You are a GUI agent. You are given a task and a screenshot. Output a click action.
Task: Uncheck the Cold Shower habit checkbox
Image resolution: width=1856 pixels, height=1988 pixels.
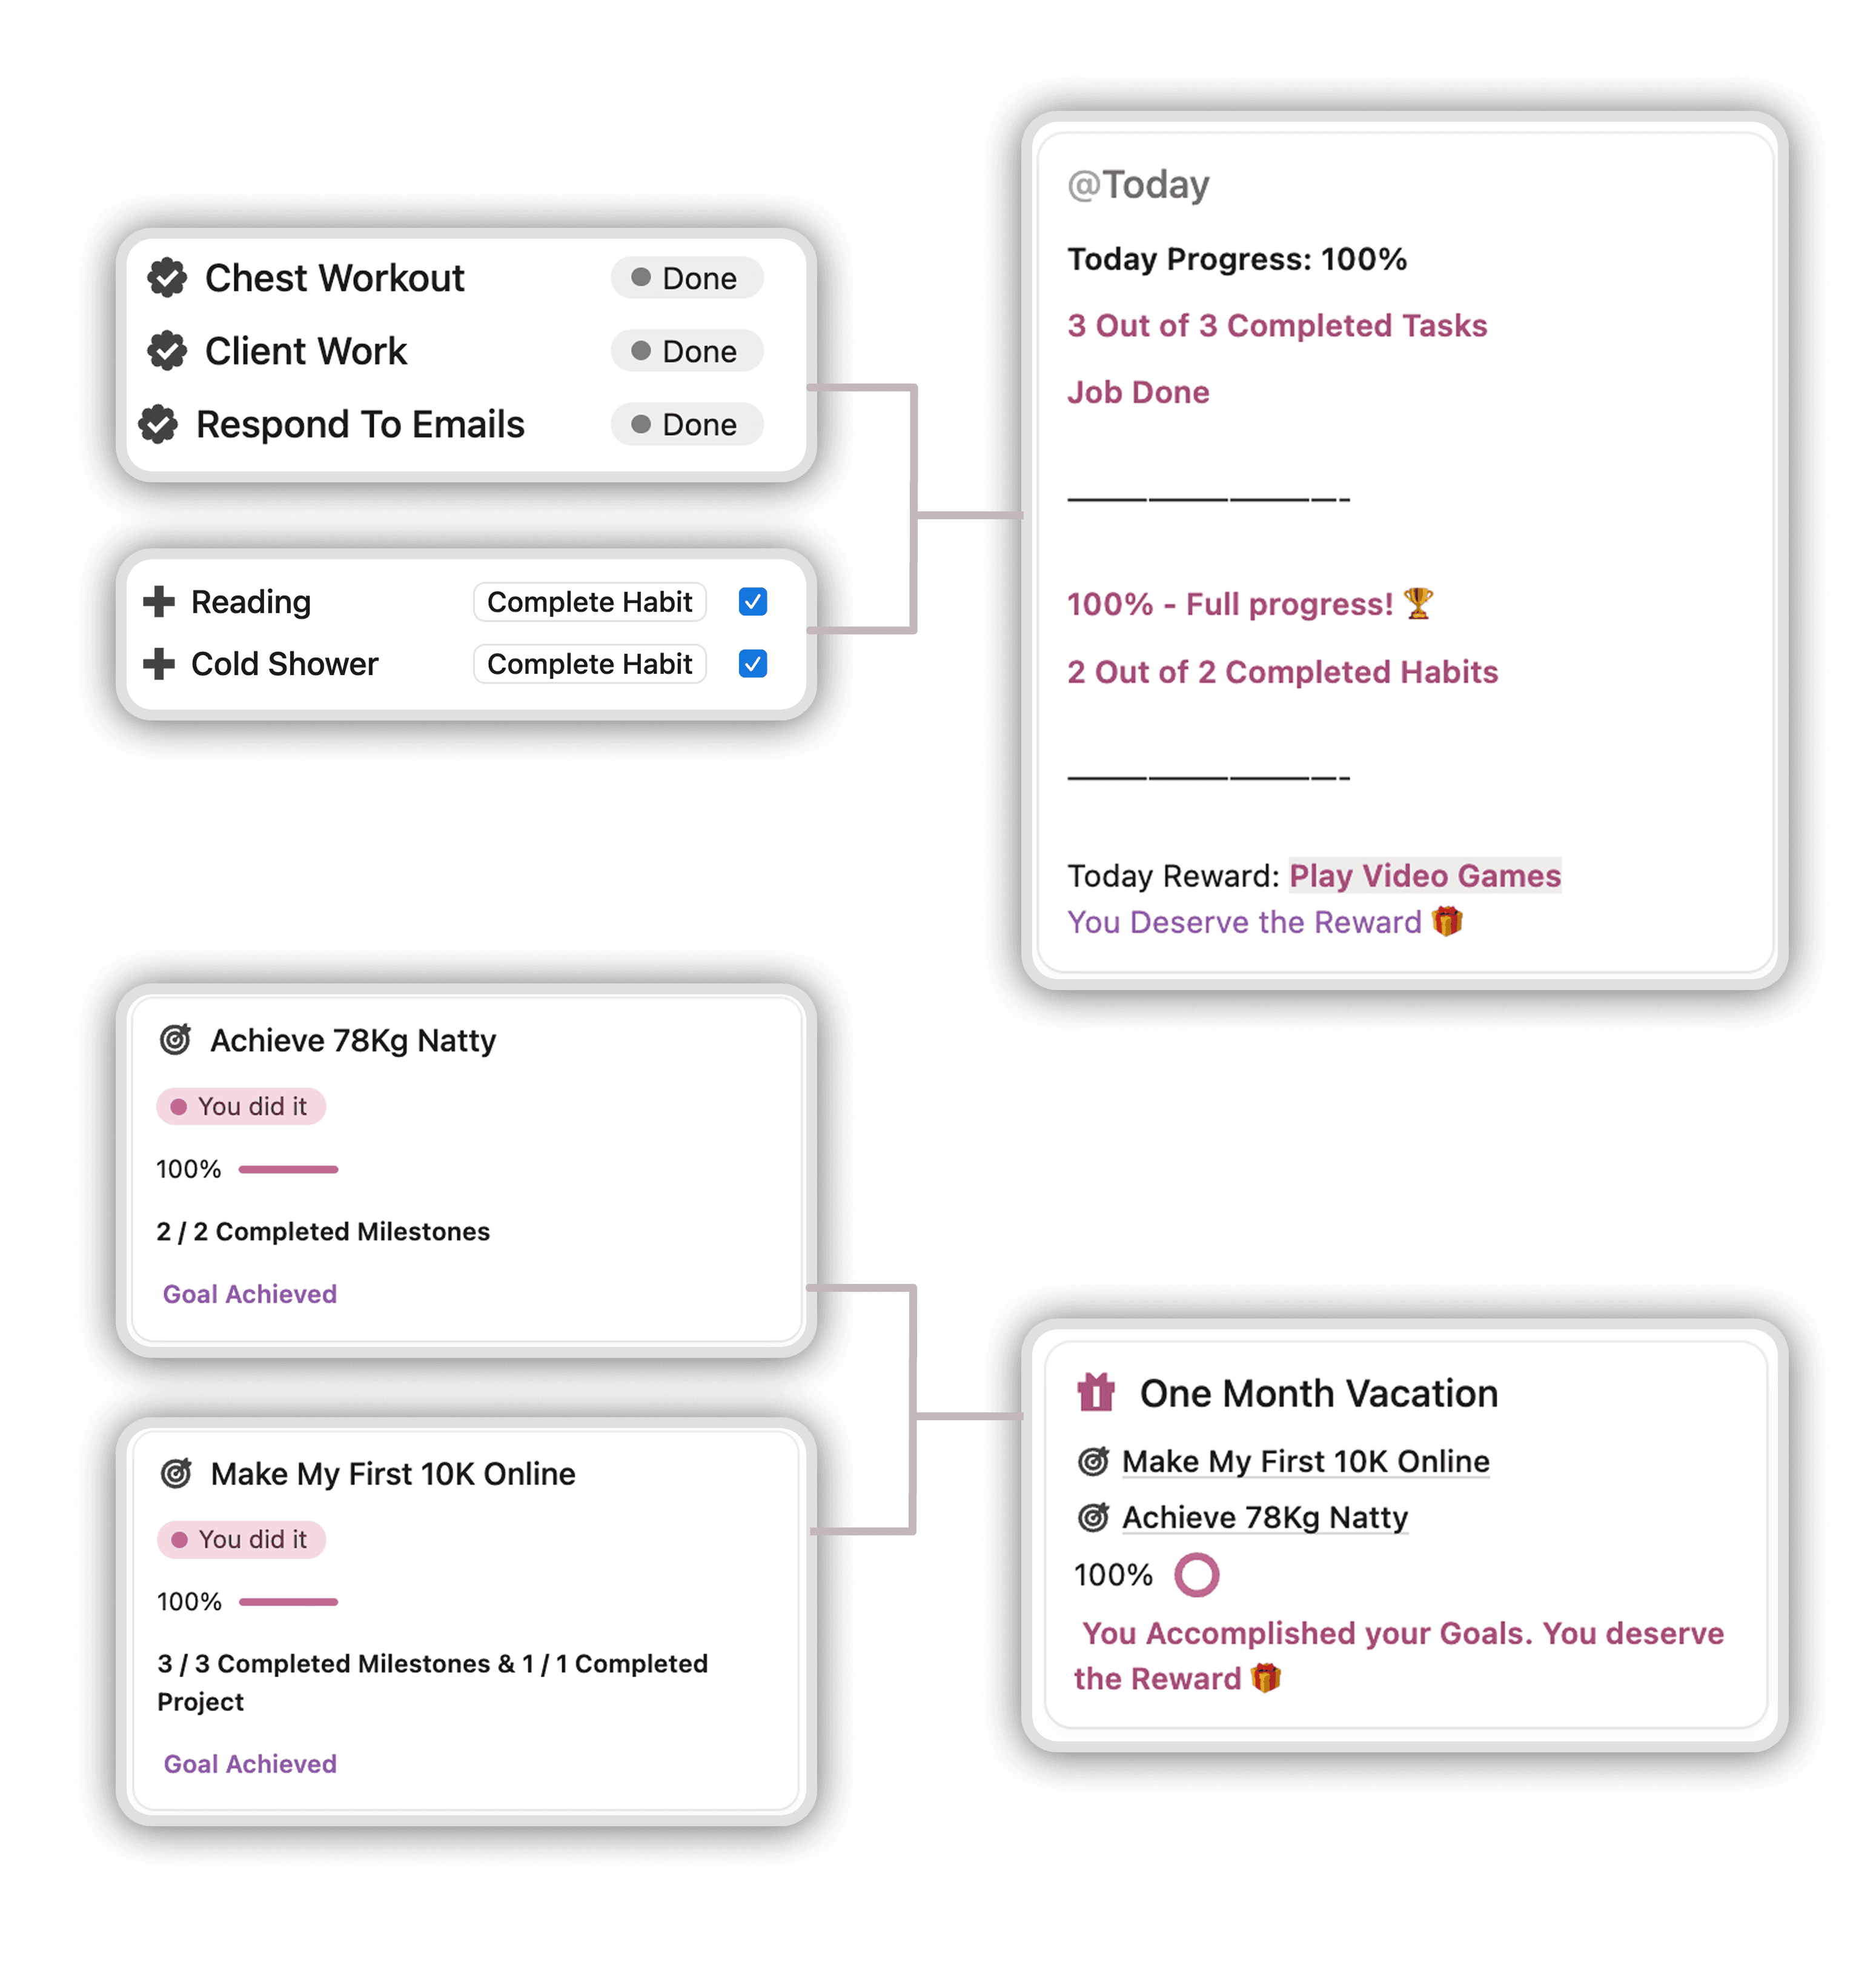(x=752, y=663)
